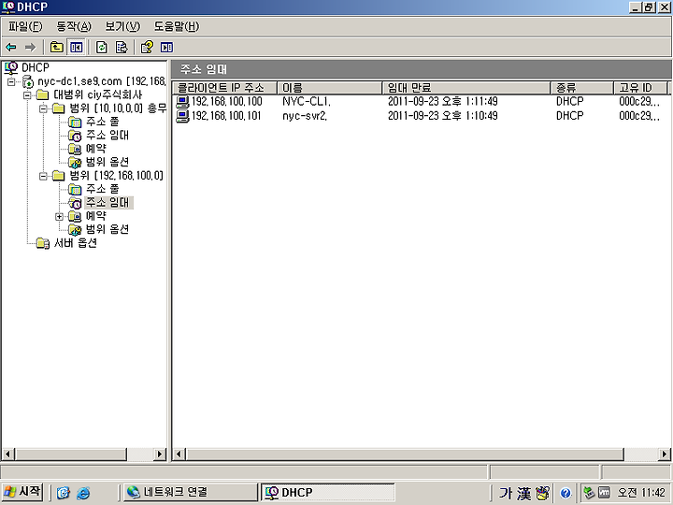Open the 도움말(H) menu
This screenshot has width=673, height=505.
point(177,26)
